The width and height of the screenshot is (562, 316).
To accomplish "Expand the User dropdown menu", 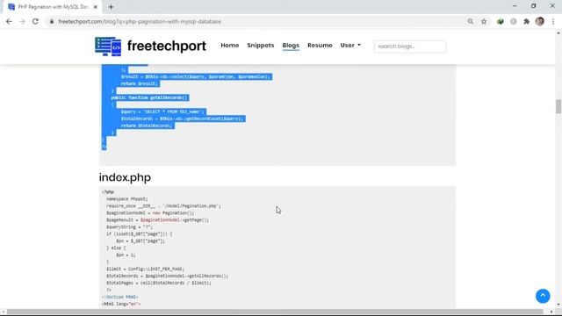I will point(350,46).
